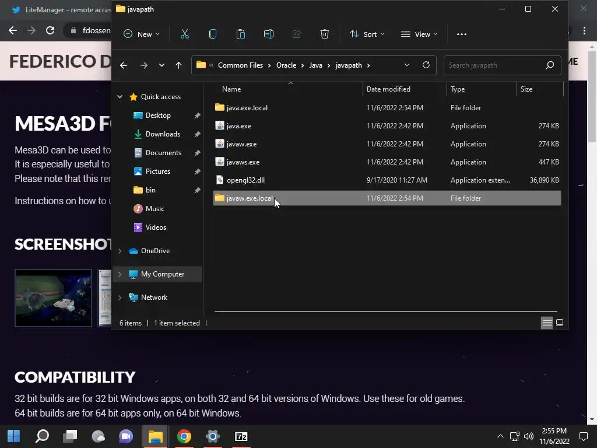
Task: Sort by Date modified column header
Action: [x=388, y=89]
